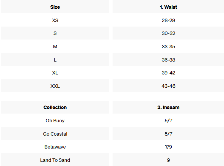Click the 30-32 waist value
Screen dimensions: 224x166
pos(168,33)
